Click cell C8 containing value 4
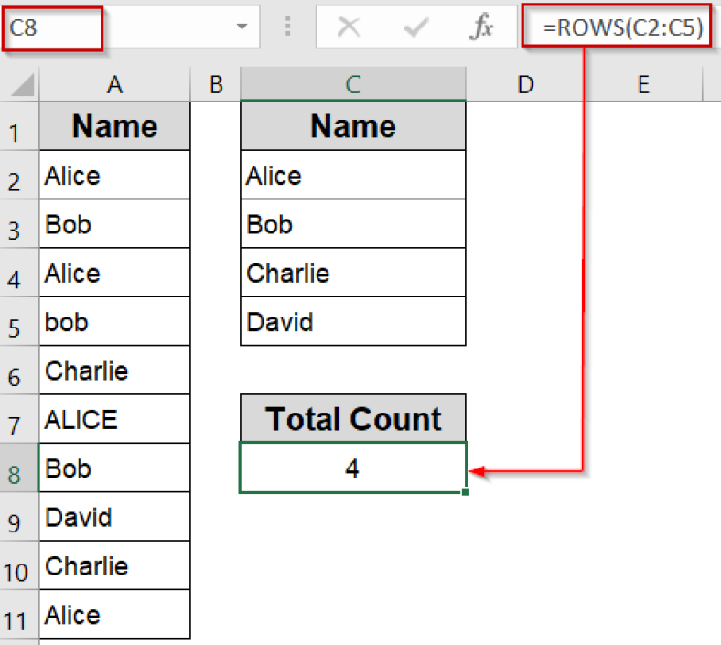The height and width of the screenshot is (645, 721). click(352, 468)
